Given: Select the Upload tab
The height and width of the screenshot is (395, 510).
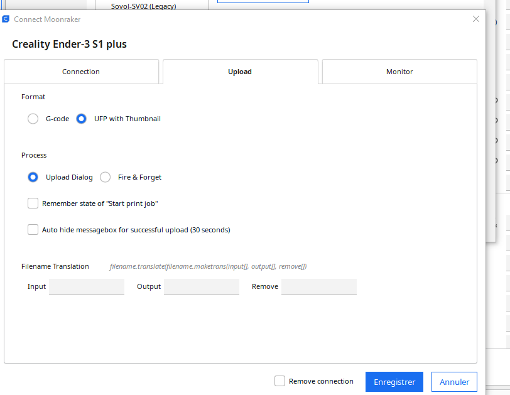Looking at the screenshot, I should coord(240,72).
